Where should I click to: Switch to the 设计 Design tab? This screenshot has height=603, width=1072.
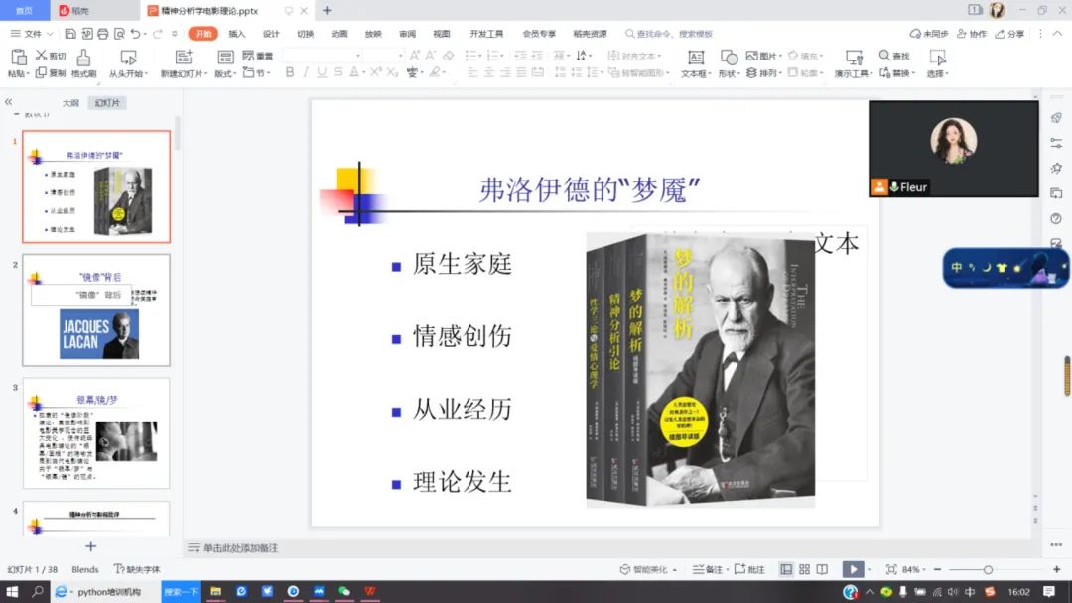[x=271, y=34]
